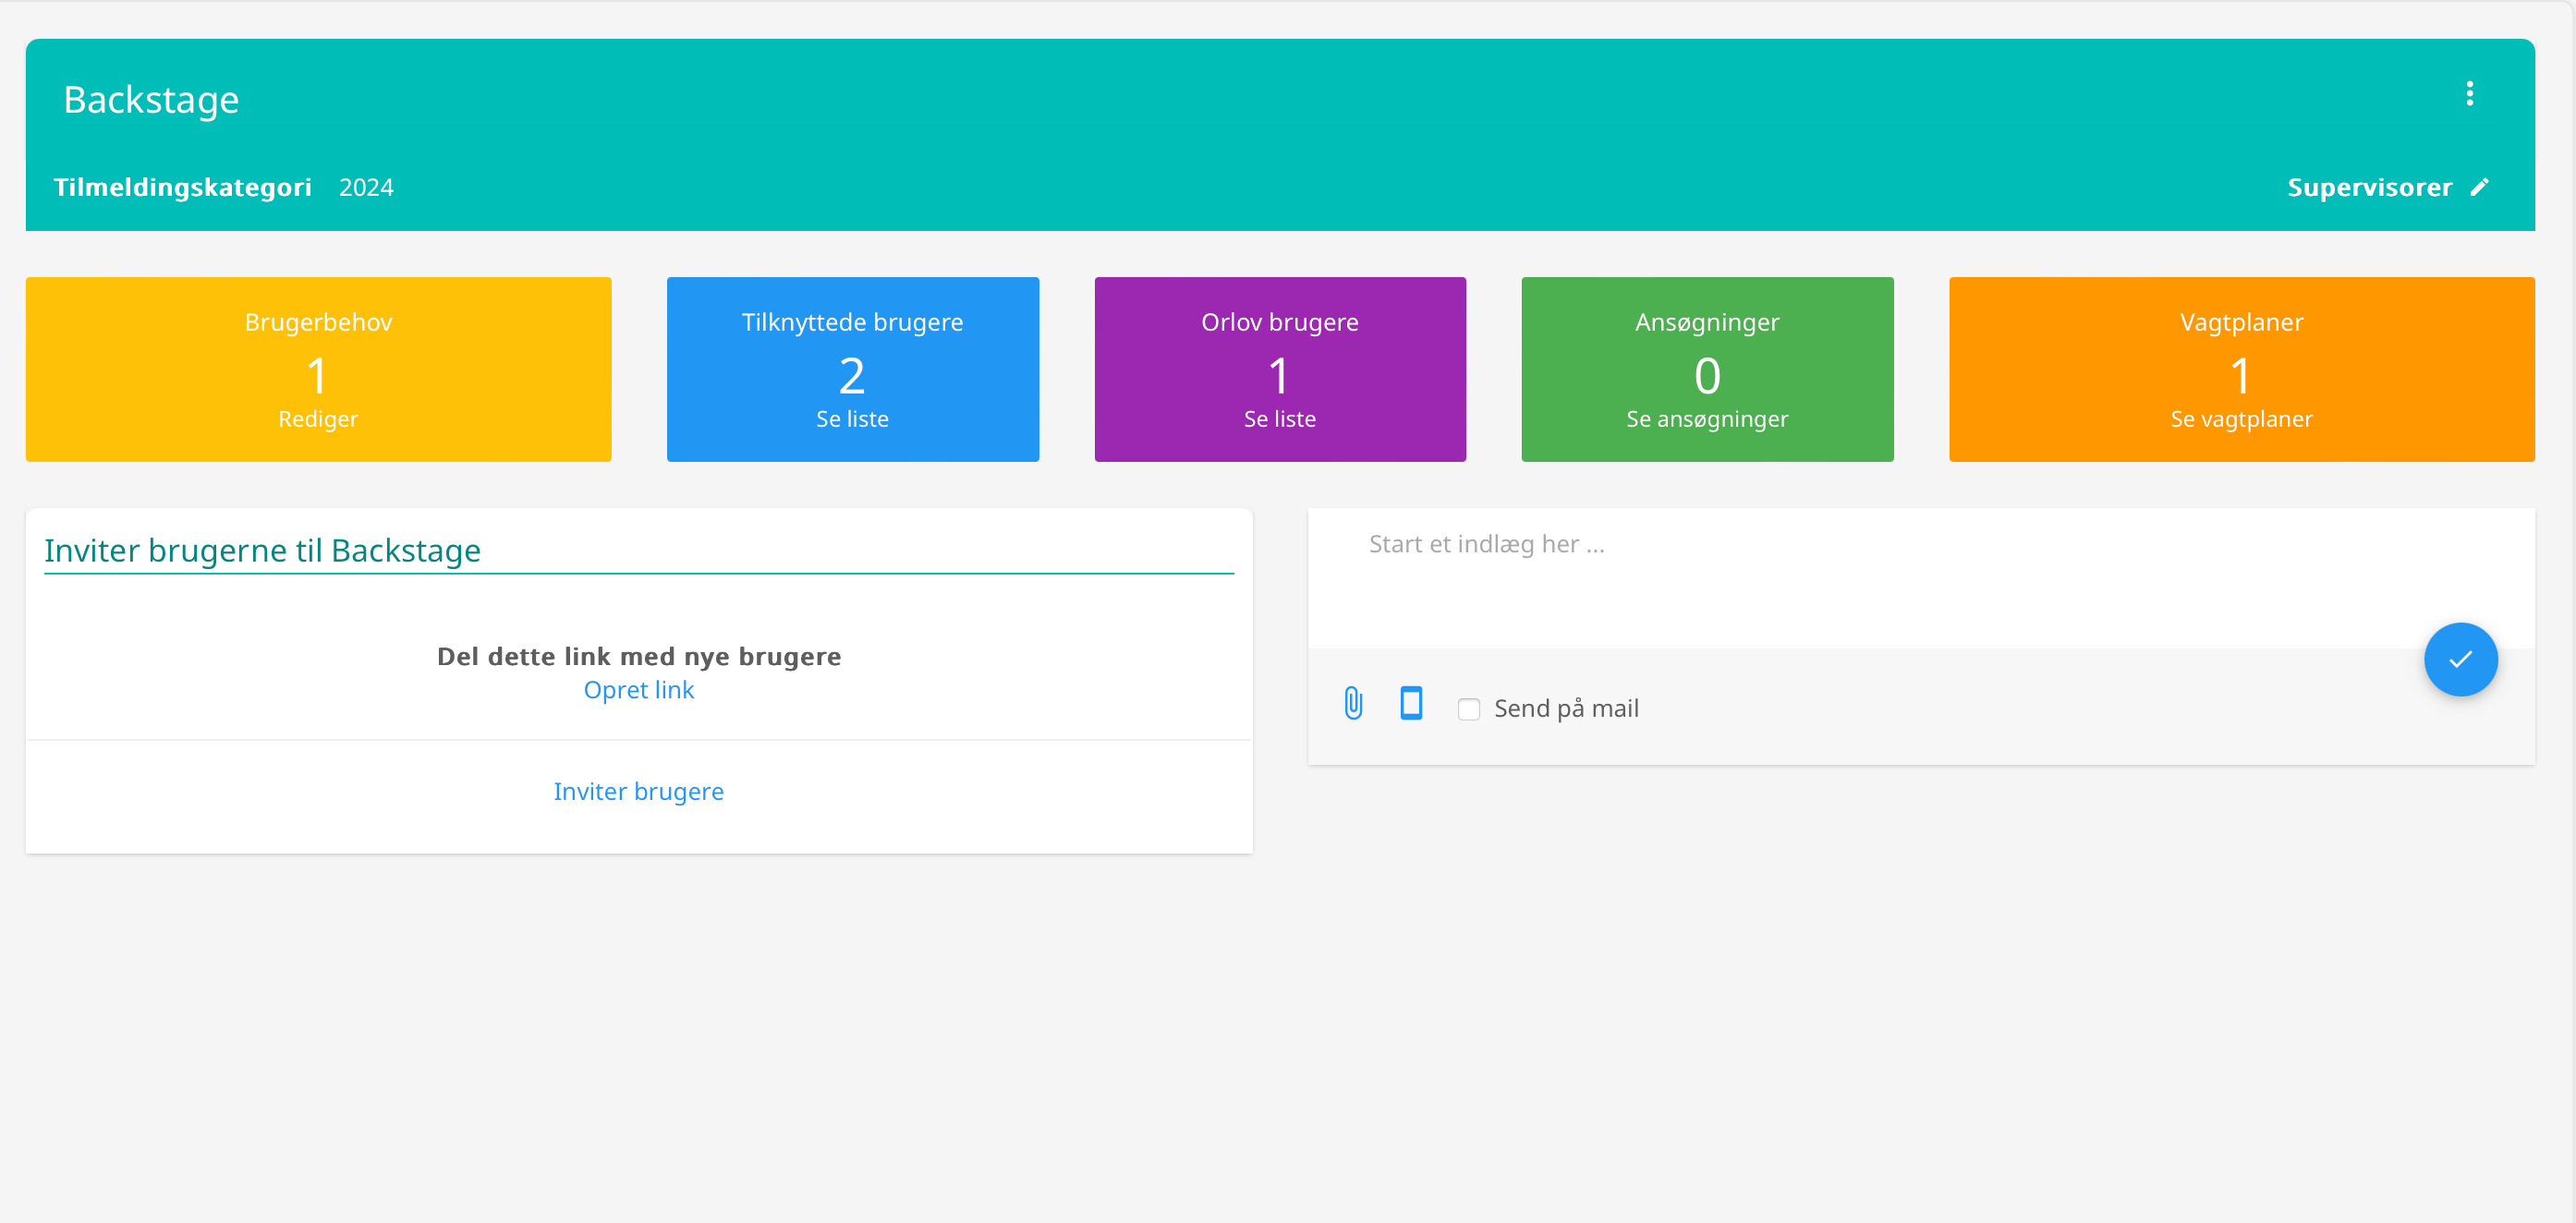
Task: Click the Opret link hyperlink
Action: 638,690
